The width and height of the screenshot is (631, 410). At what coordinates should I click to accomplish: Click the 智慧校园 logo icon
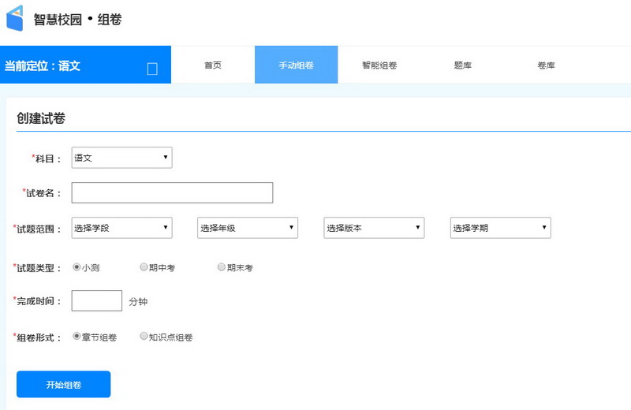click(x=15, y=18)
